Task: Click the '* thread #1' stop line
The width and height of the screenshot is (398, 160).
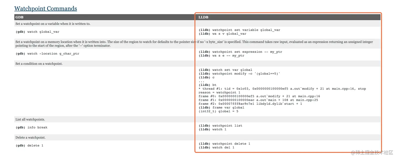Action: coord(282,89)
